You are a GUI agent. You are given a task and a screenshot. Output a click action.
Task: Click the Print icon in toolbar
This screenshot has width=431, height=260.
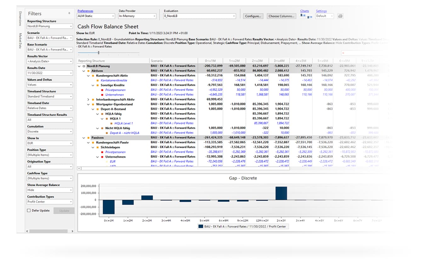[340, 16]
